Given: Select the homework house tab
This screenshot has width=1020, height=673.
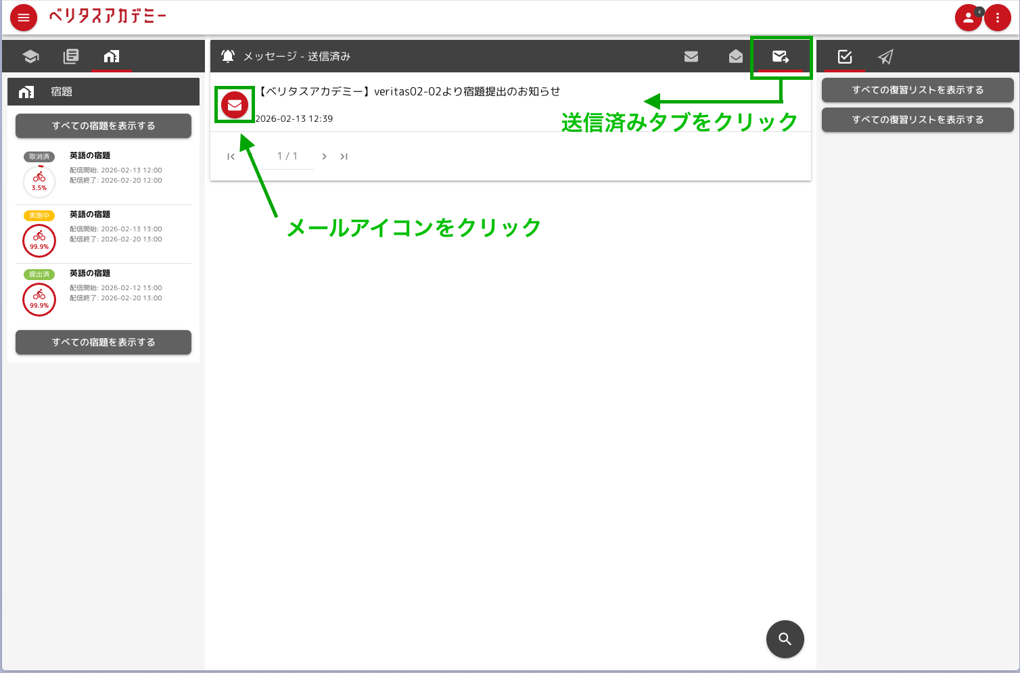Looking at the screenshot, I should (x=112, y=56).
